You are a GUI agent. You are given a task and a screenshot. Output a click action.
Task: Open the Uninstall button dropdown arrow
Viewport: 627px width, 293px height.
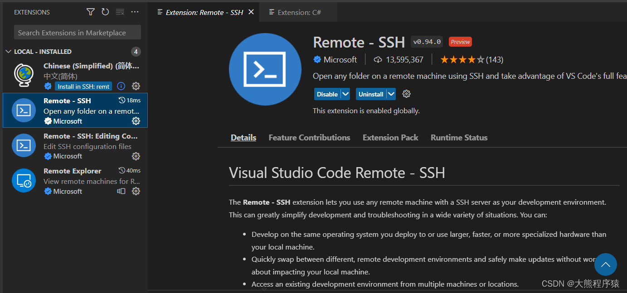391,94
